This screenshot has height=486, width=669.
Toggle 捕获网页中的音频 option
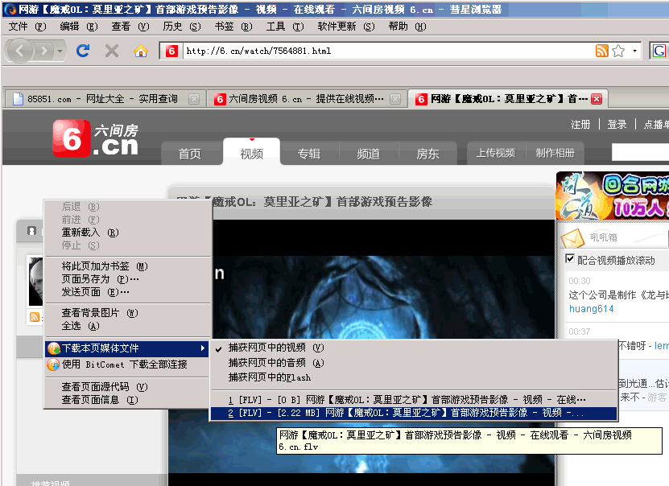414,363
